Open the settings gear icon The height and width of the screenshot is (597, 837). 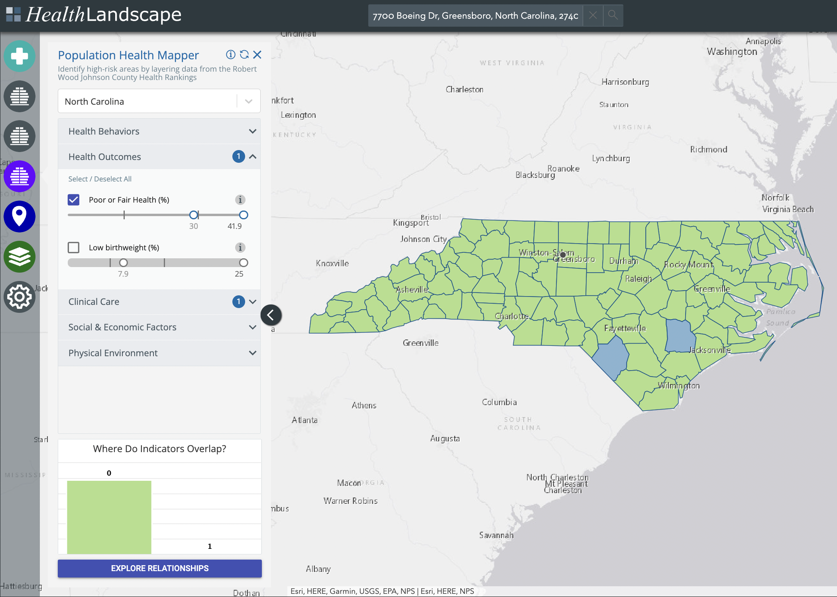coord(19,297)
